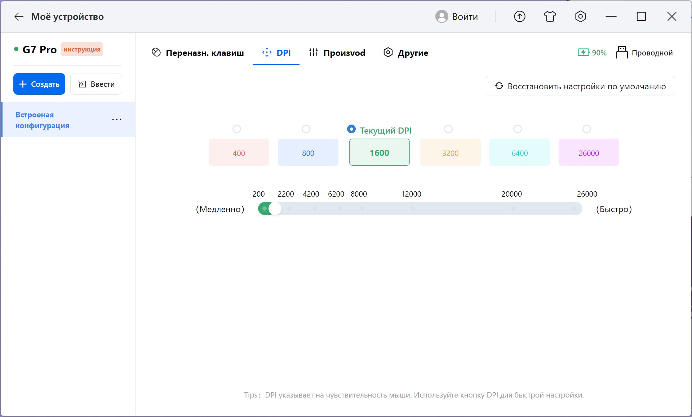
Task: Click the Ввести import button
Action: (x=96, y=84)
